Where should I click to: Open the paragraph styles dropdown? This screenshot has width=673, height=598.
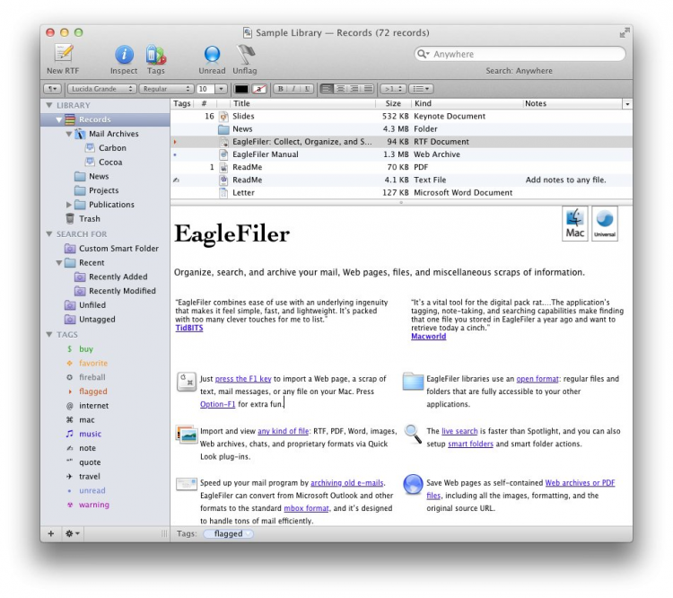tap(52, 89)
